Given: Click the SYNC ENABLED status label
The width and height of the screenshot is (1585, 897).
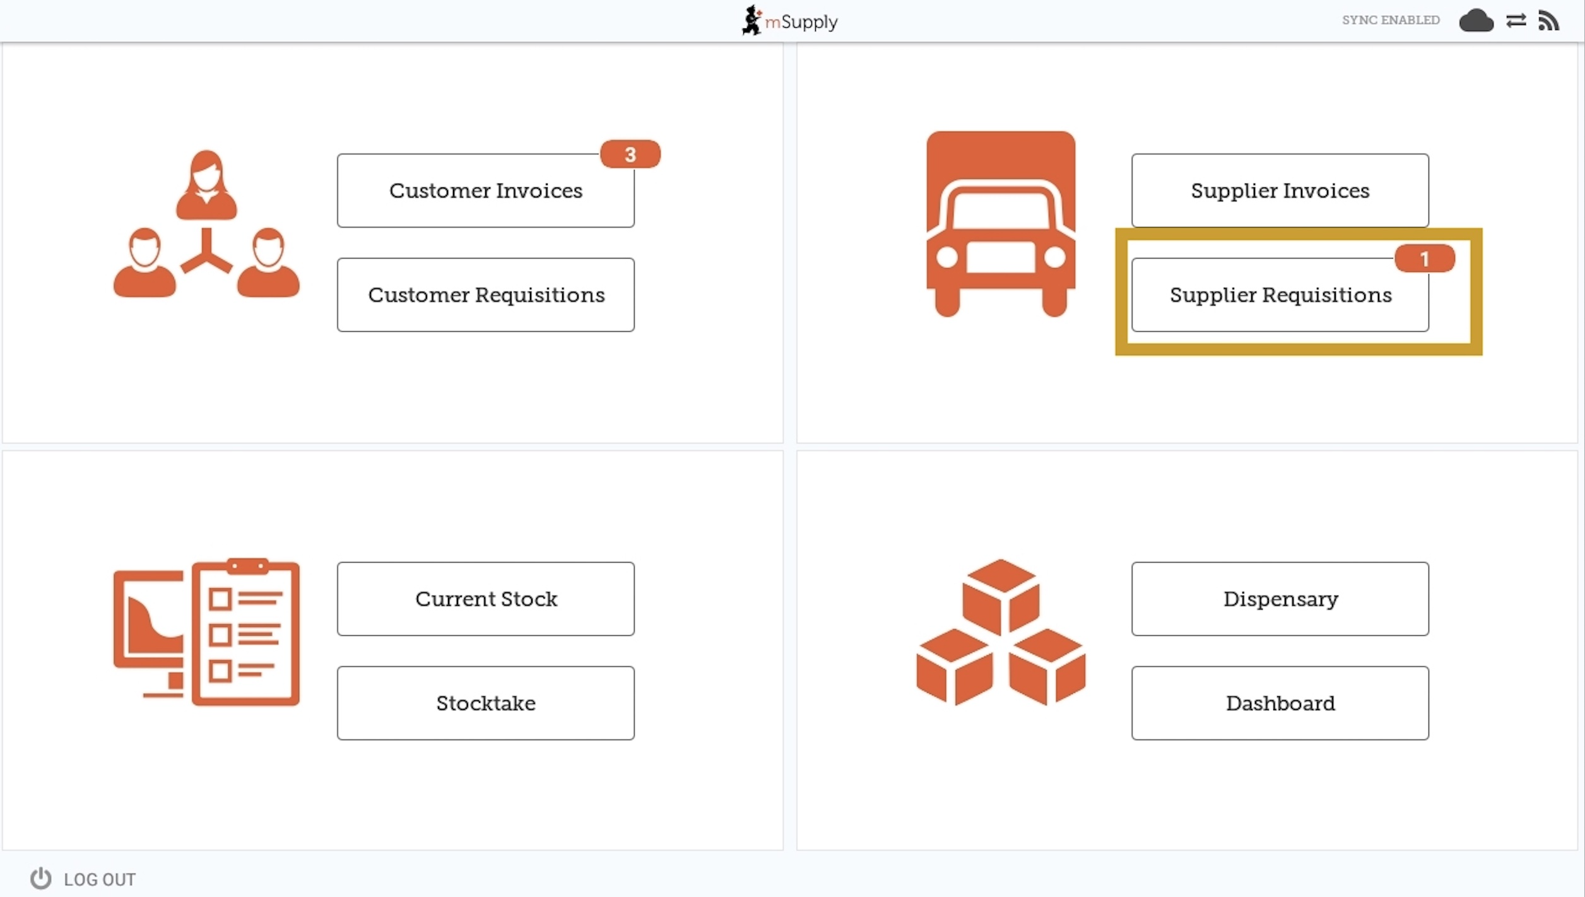Looking at the screenshot, I should [1390, 20].
